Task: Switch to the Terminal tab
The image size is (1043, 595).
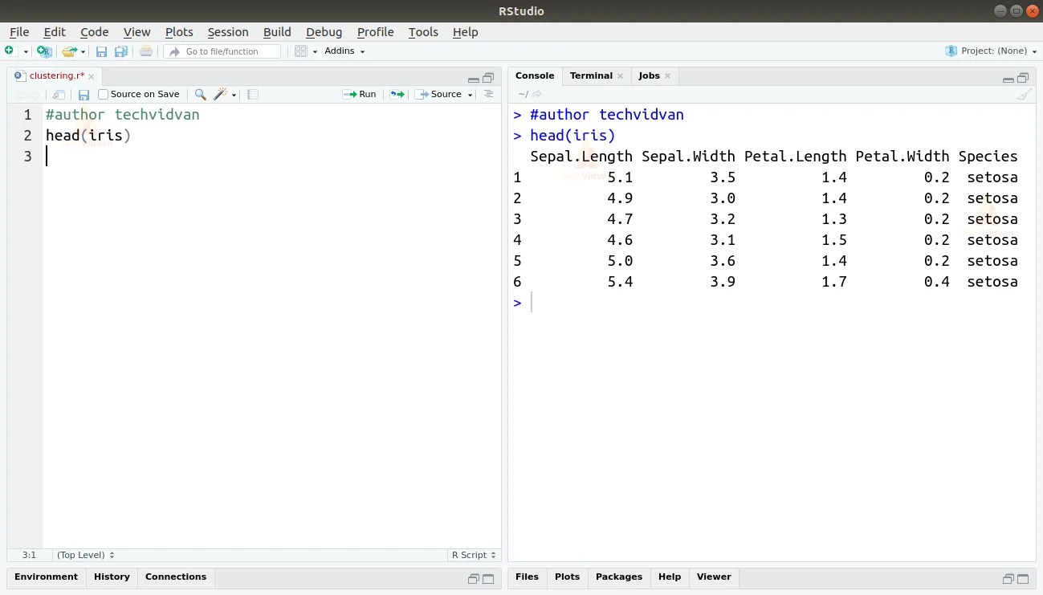Action: pyautogui.click(x=591, y=75)
